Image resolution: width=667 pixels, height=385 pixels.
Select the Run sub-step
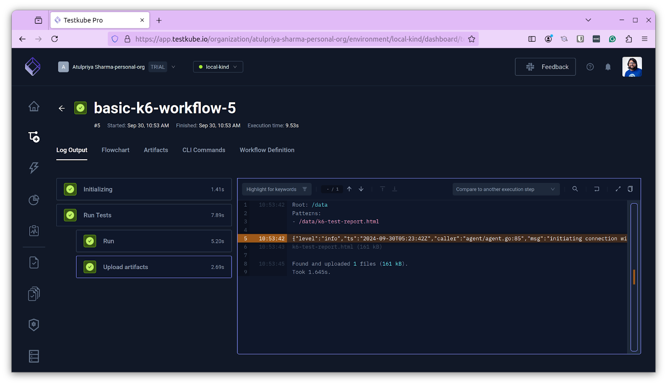click(154, 241)
